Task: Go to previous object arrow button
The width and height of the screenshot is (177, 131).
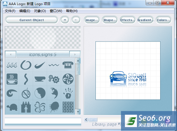Action: (65, 20)
